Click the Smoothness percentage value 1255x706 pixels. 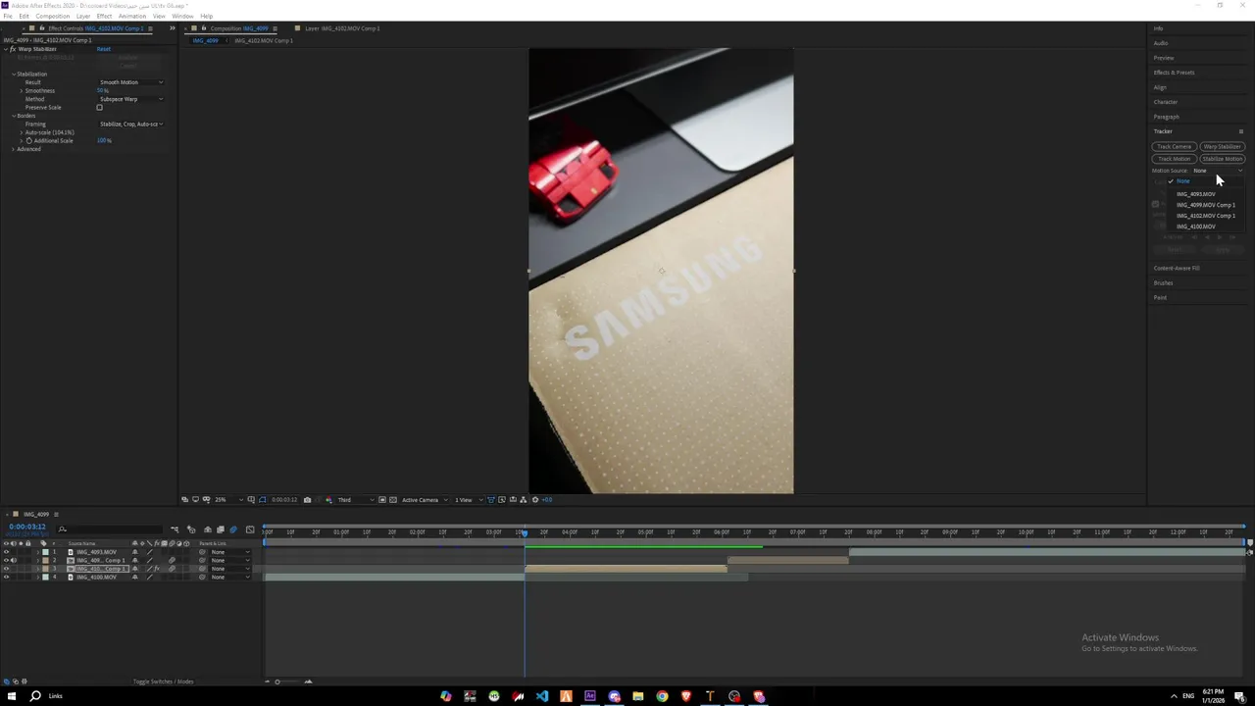[x=102, y=91]
